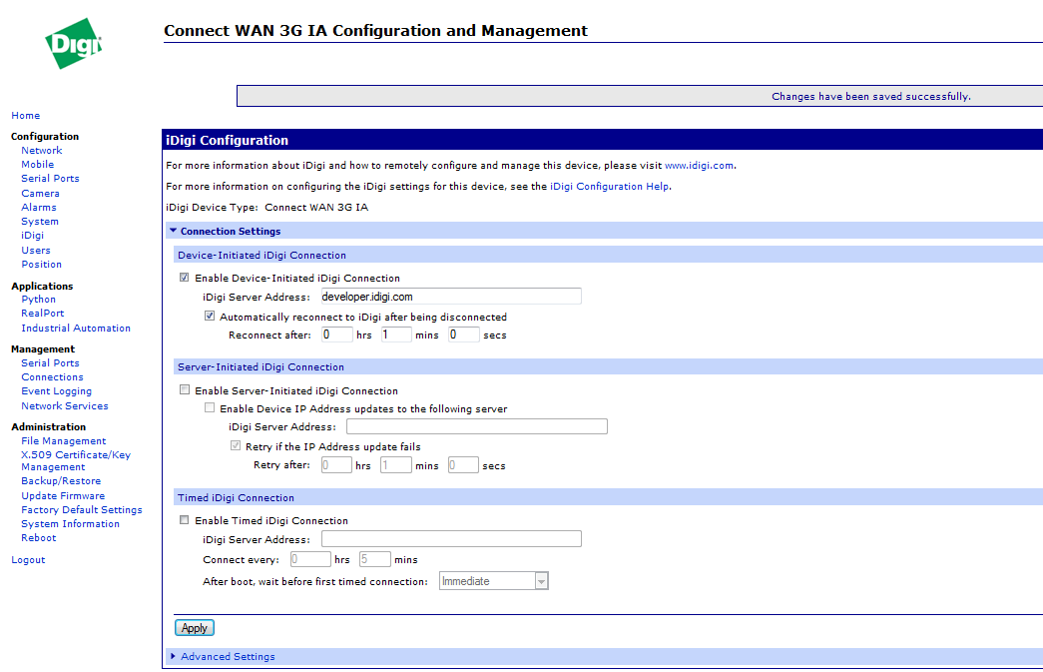Click the Digi logo icon

click(x=74, y=43)
